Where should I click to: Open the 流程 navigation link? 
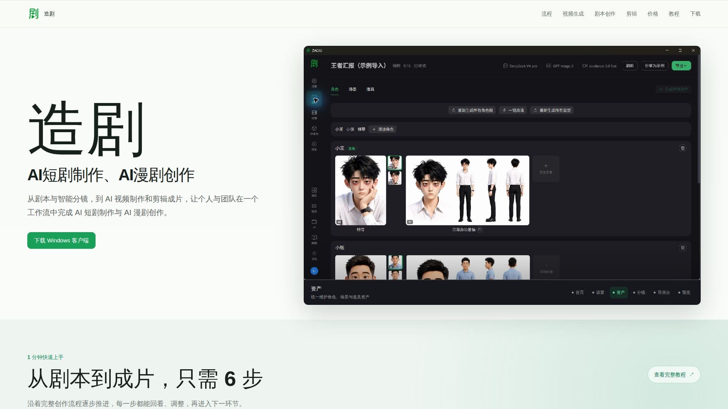coord(546,14)
